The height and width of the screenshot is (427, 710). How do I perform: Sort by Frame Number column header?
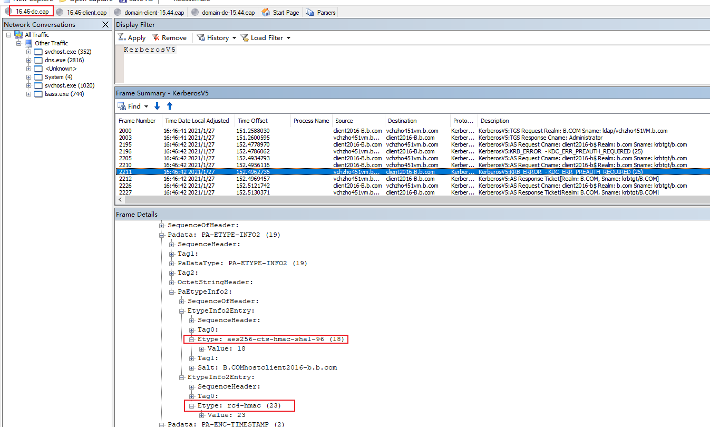click(137, 121)
